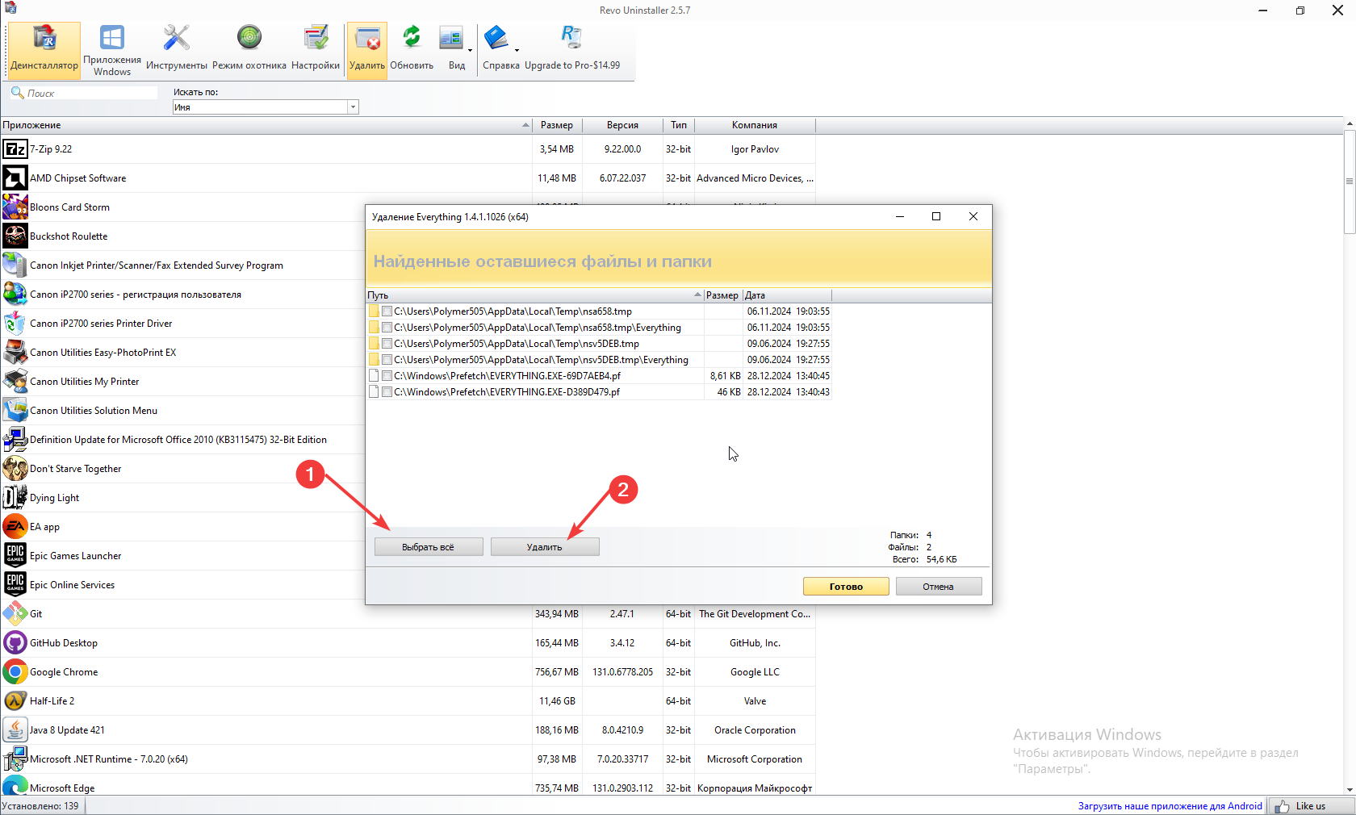Select the Google Chrome icon

point(15,672)
